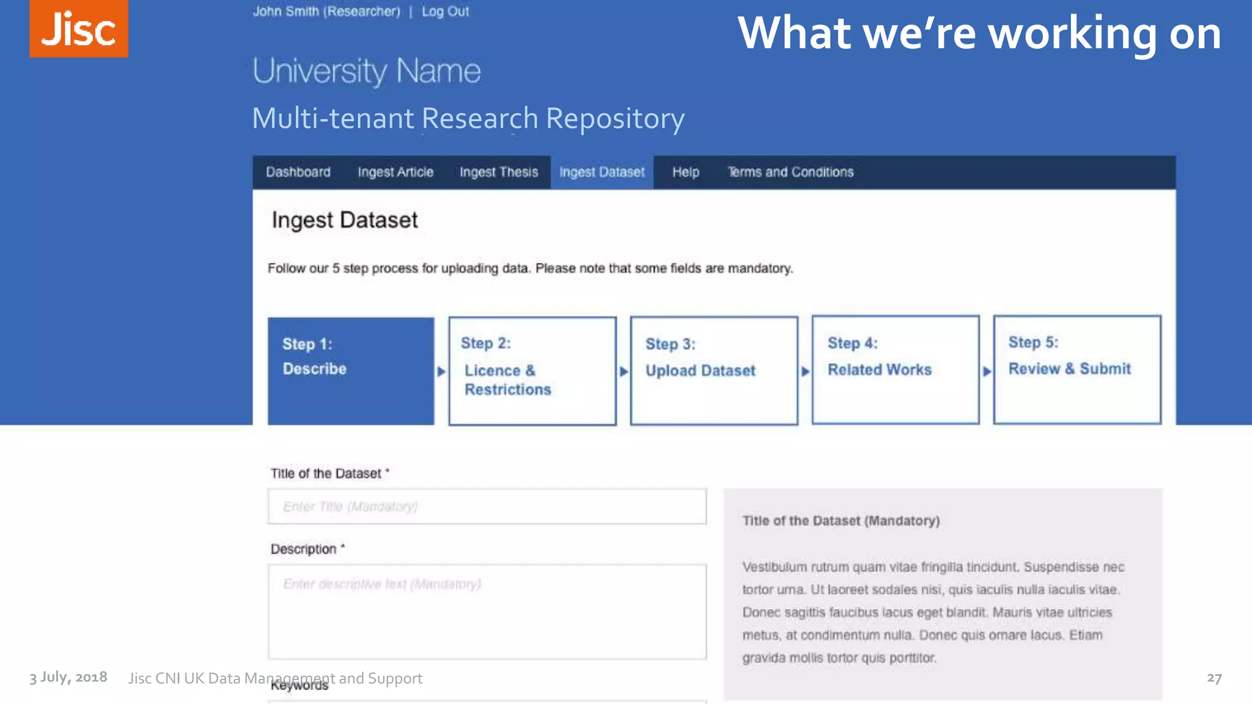Viewport: 1252px width, 704px height.
Task: Click the University Name heading
Action: point(367,71)
